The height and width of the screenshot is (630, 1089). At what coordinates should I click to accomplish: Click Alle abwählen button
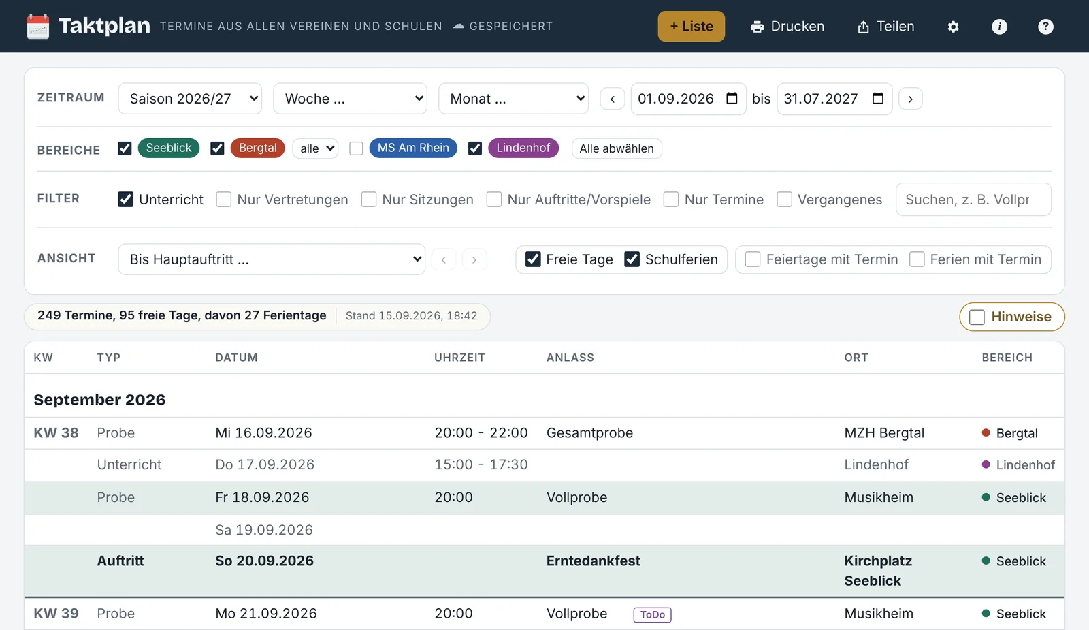coord(617,148)
